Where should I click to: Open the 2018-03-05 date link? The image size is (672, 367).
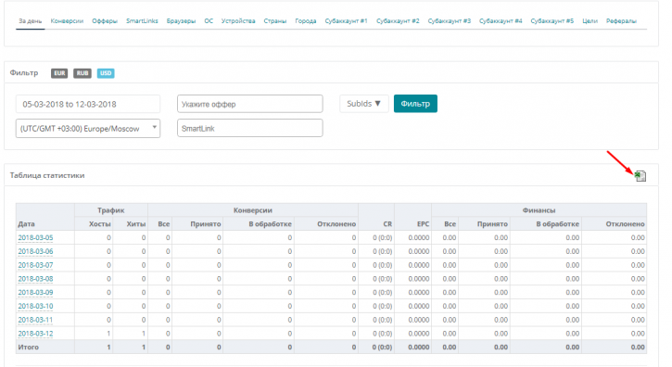point(35,237)
